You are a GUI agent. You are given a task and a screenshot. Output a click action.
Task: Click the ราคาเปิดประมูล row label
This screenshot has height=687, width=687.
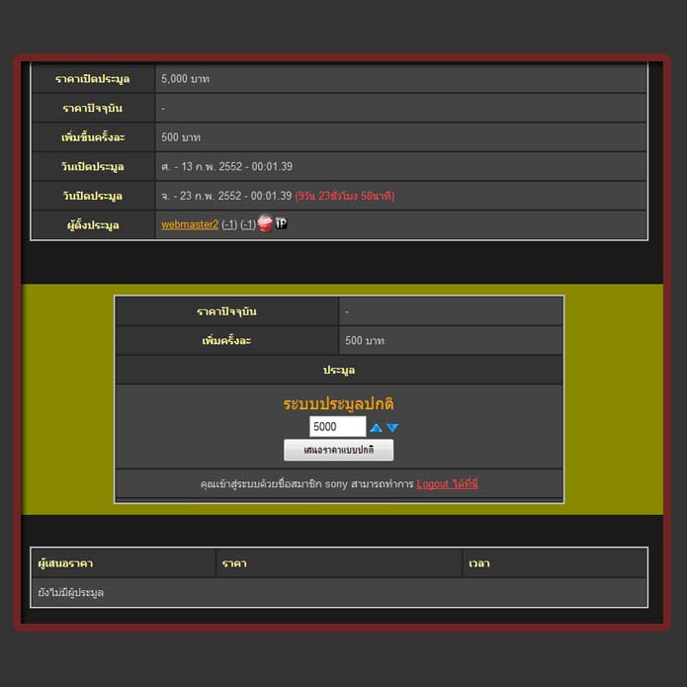[x=93, y=79]
